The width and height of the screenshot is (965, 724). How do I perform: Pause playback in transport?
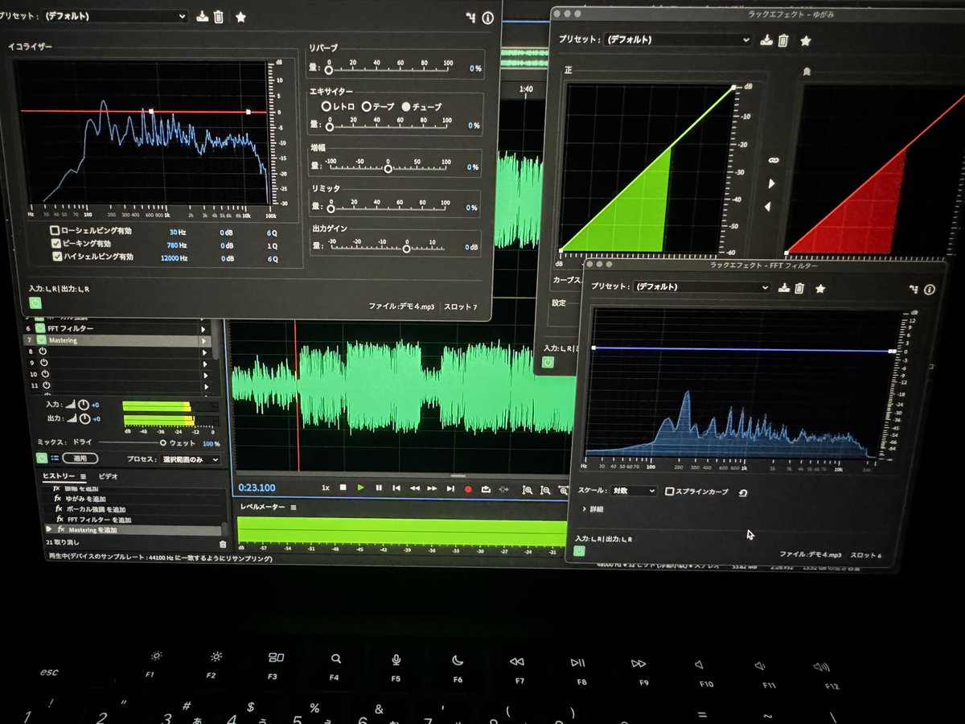pyautogui.click(x=379, y=487)
